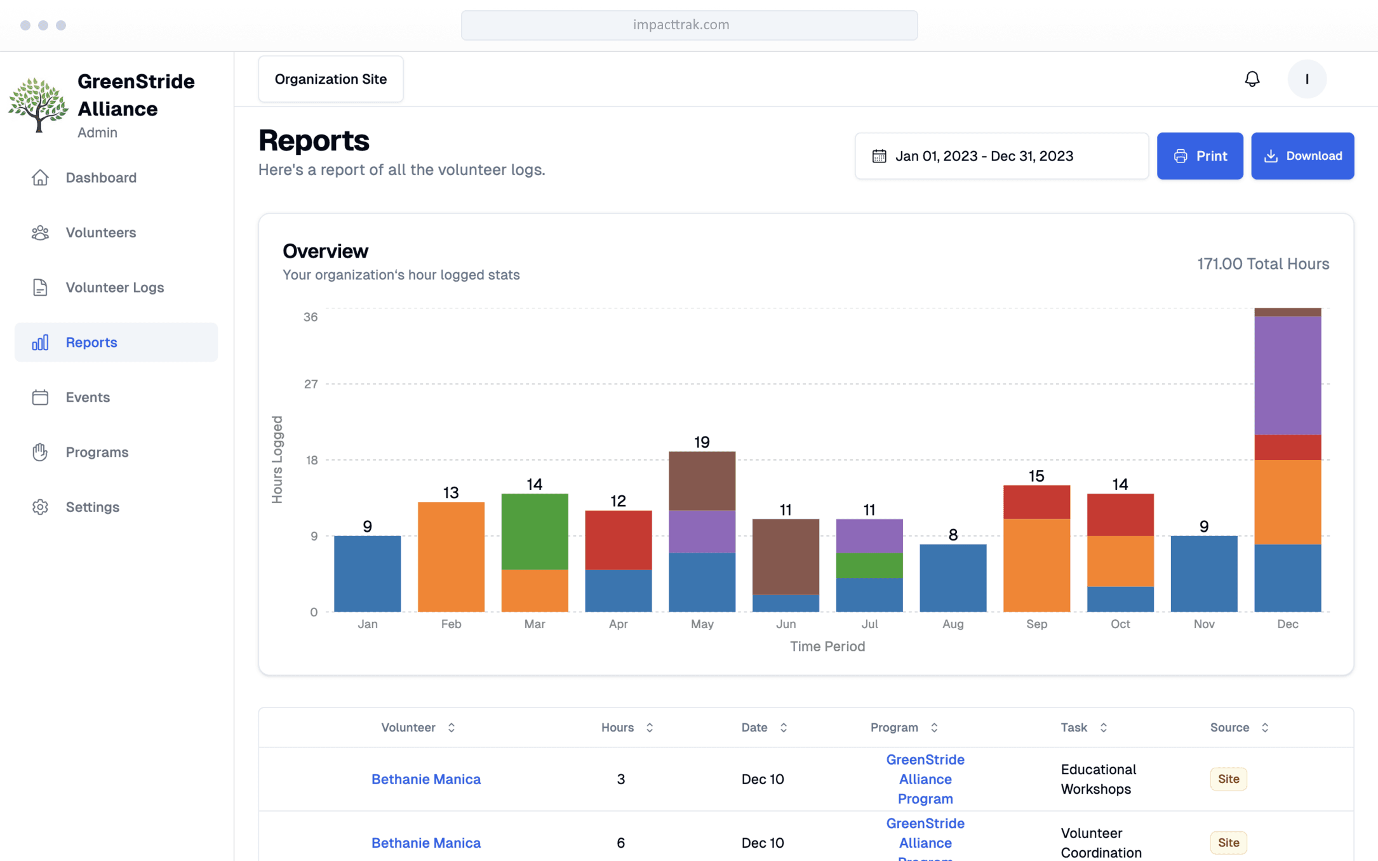Open the date range picker field
The width and height of the screenshot is (1378, 861).
1001,156
